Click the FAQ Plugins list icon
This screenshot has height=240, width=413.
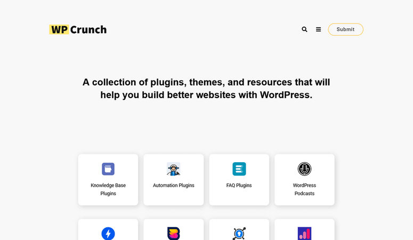239,169
